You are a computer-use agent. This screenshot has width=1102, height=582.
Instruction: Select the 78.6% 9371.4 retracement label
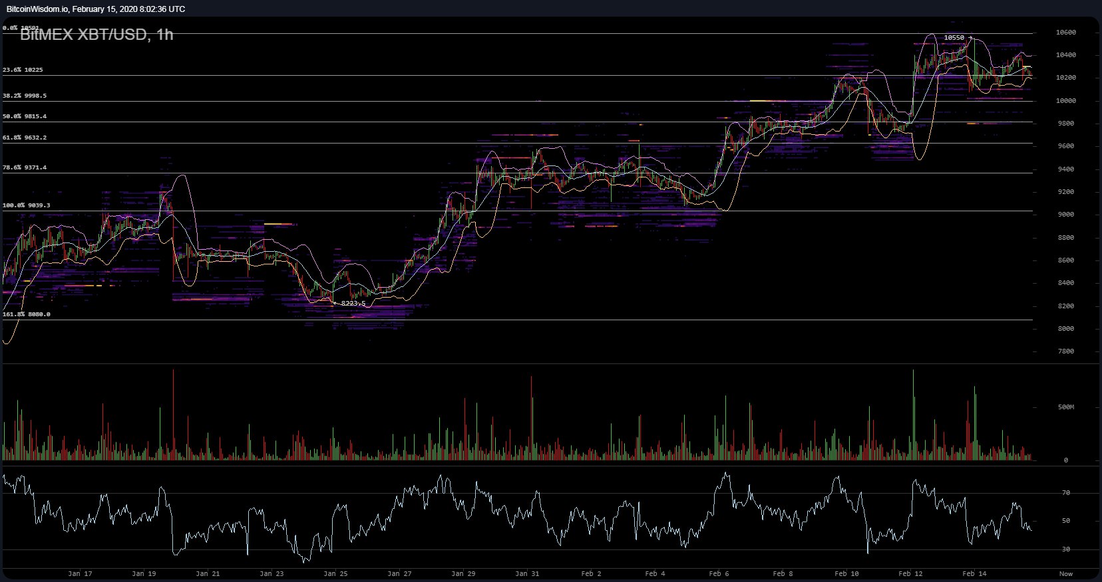[x=25, y=167]
